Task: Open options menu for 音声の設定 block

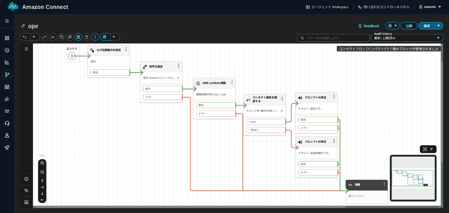Action: (x=179, y=66)
